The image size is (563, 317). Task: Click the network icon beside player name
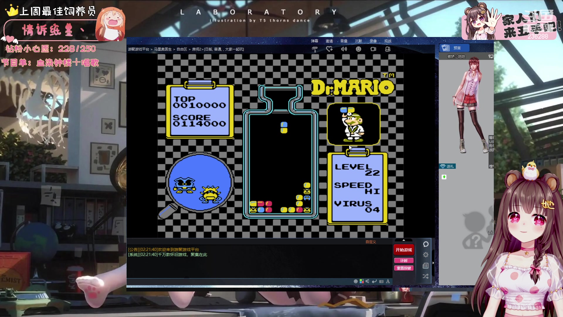(491, 56)
